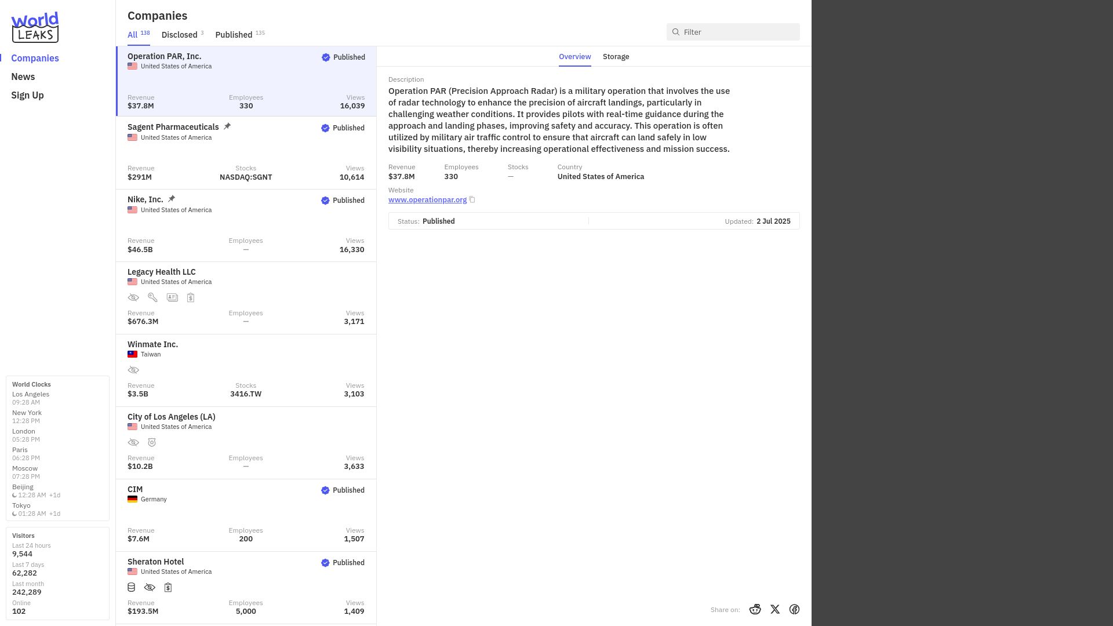Switch to the Published tab

click(x=240, y=34)
